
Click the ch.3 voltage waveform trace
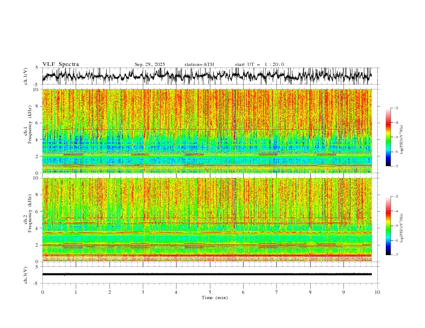pos(207,274)
